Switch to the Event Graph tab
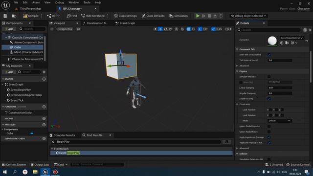 (x=125, y=23)
